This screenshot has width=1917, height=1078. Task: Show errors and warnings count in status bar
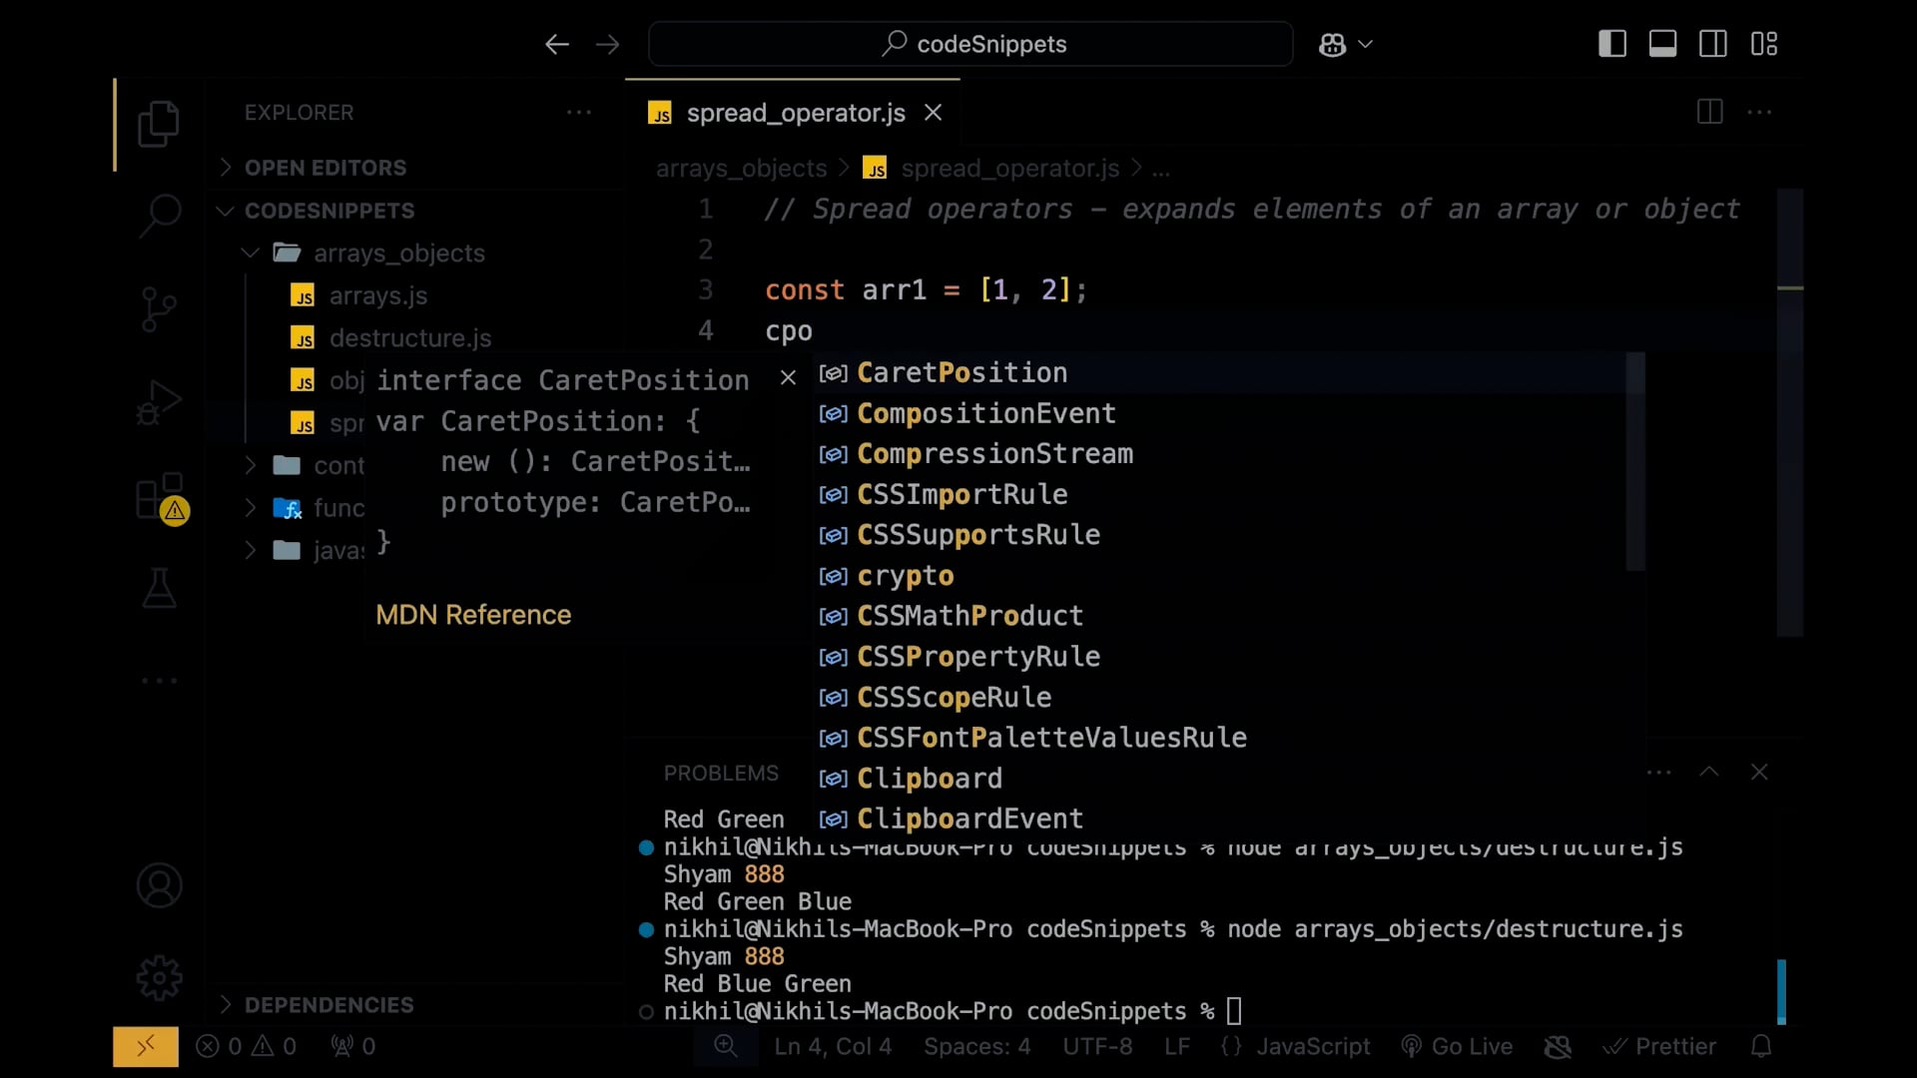[247, 1046]
